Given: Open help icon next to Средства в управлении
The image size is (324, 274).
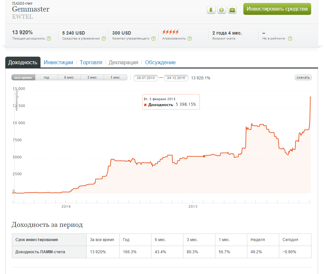Looking at the screenshot, I should tap(104, 39).
